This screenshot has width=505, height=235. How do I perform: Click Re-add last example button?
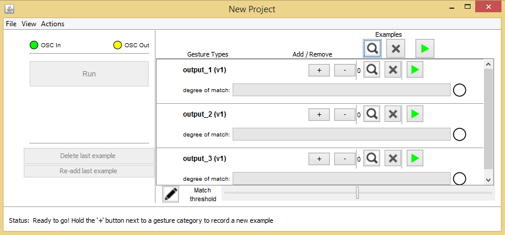click(89, 171)
